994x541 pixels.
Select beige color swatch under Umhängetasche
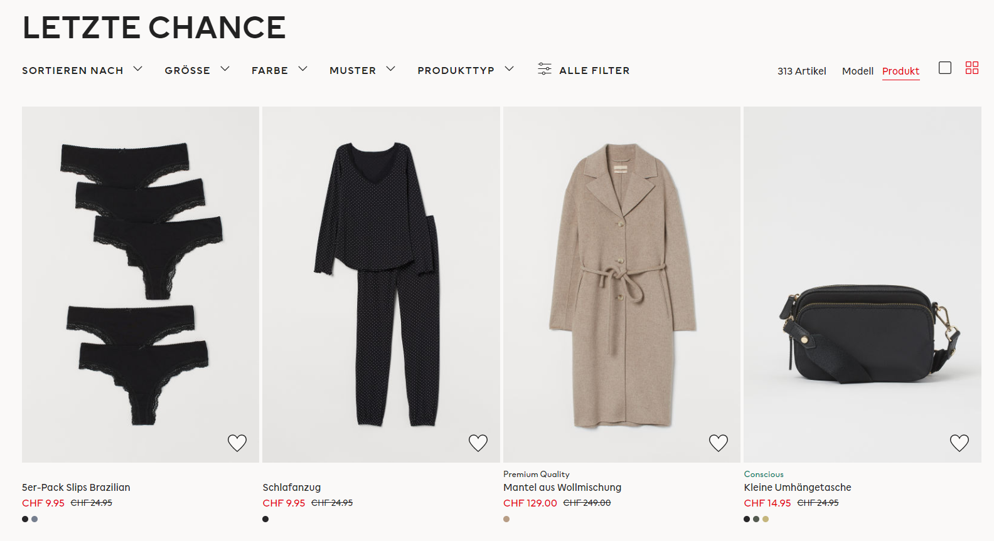[766, 519]
